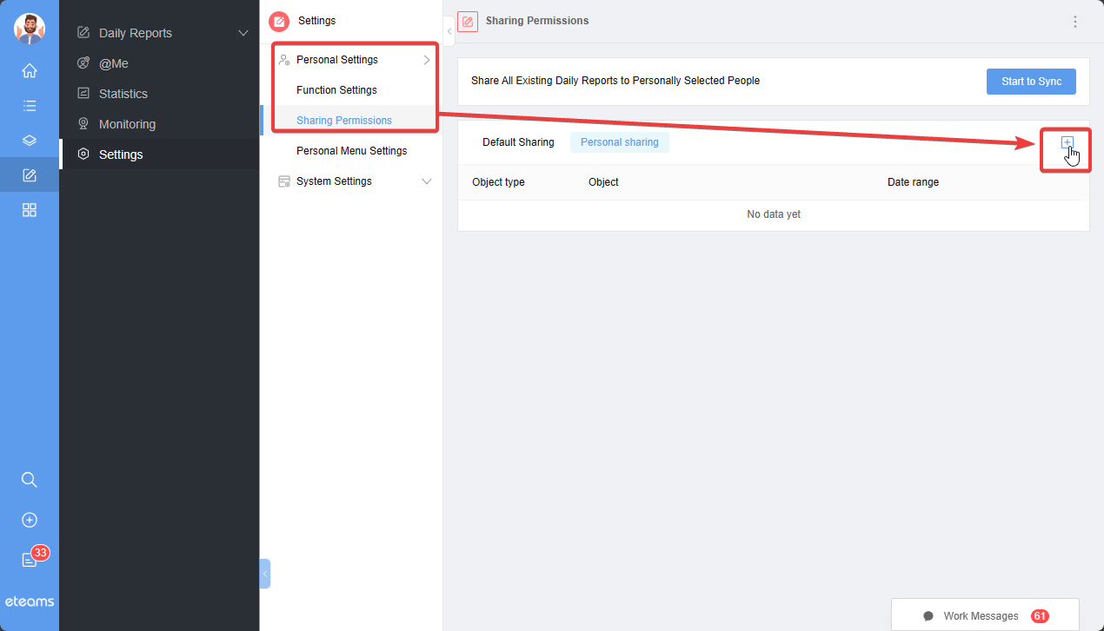Expand the Daily Reports chevron
The height and width of the screenshot is (631, 1104).
point(243,33)
